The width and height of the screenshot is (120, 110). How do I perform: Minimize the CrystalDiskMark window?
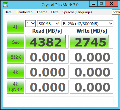pyautogui.click(x=93, y=3)
